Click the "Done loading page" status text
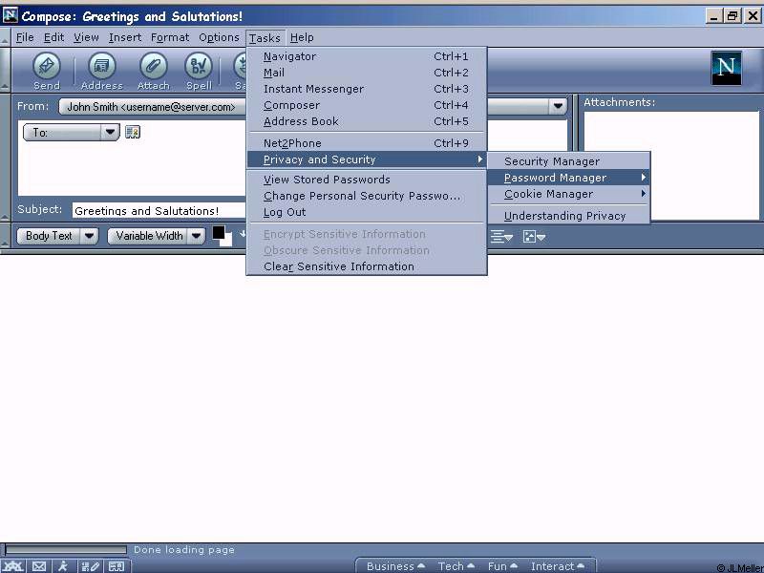764x573 pixels. point(184,550)
